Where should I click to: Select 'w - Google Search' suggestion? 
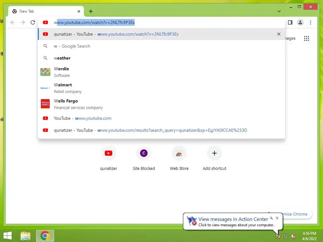[161, 46]
